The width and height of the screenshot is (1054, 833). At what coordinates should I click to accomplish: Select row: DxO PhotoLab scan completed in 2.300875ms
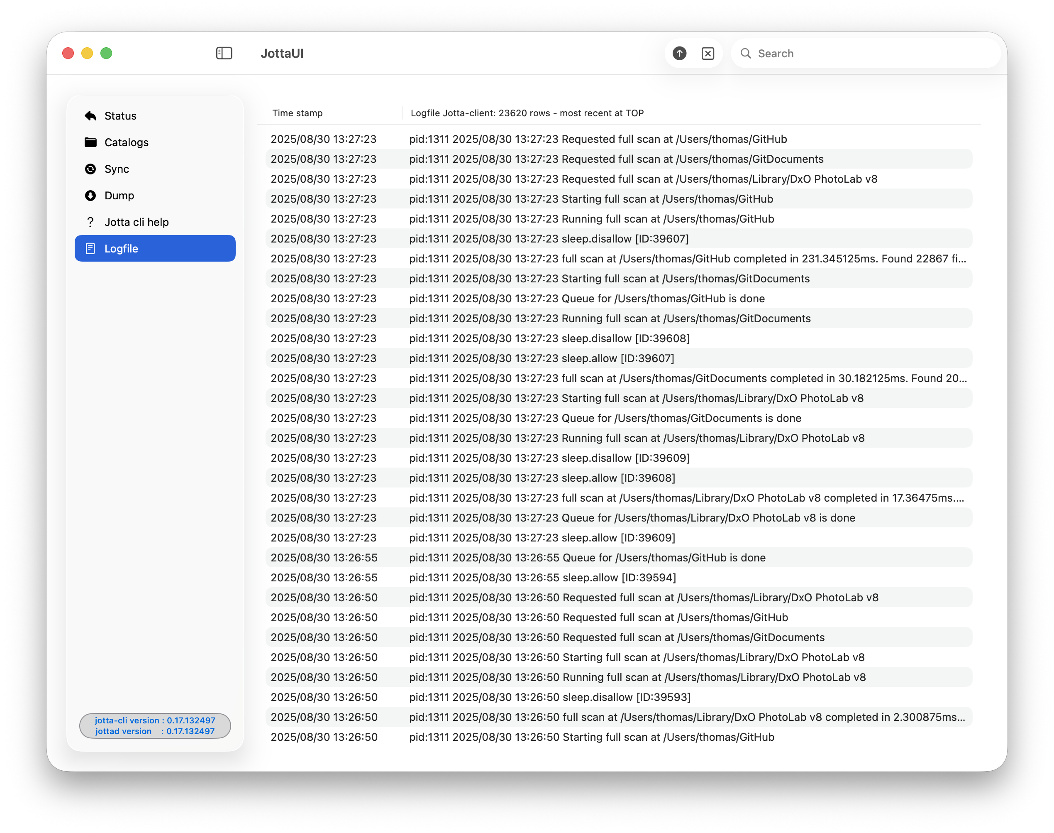pos(619,717)
